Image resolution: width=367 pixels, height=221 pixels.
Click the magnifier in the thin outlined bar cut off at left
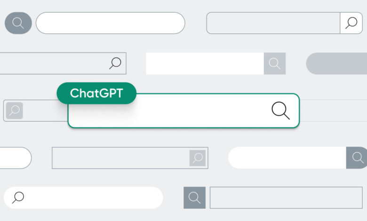[x=115, y=63]
